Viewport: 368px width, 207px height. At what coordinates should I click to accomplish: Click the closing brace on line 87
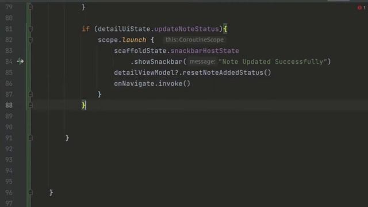(x=99, y=94)
